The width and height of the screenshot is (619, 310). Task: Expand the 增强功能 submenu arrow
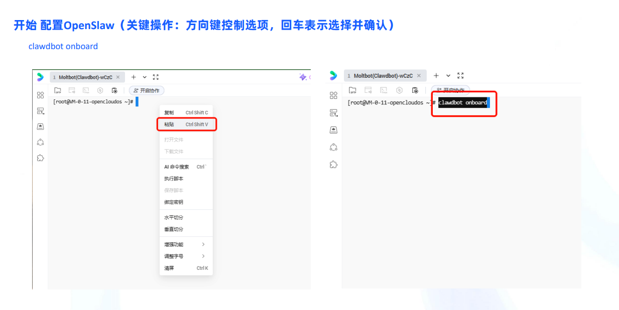(203, 244)
